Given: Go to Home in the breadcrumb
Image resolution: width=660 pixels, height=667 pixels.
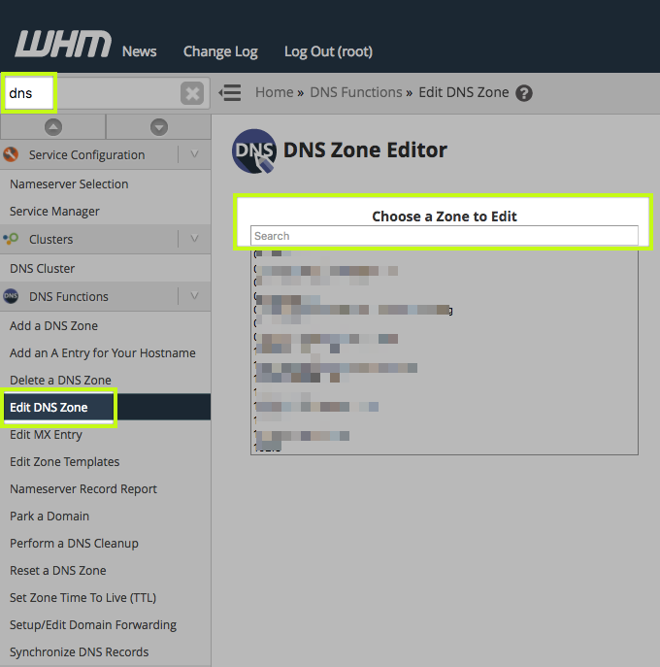Looking at the screenshot, I should [x=275, y=92].
